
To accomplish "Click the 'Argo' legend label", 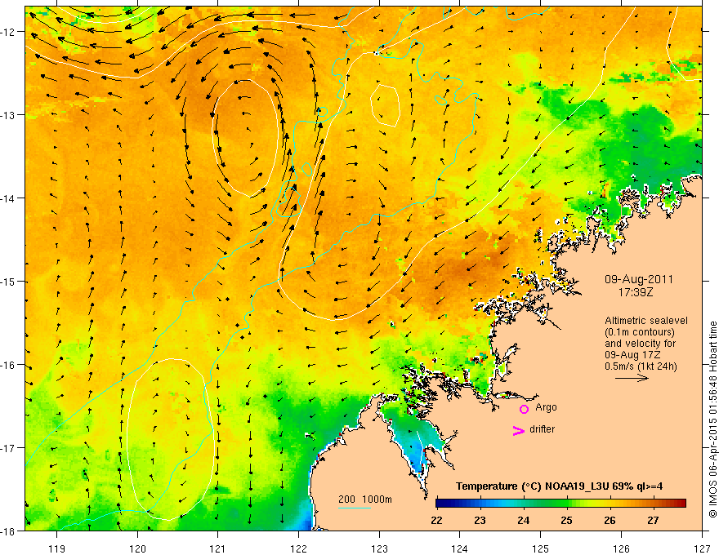I will coord(546,407).
